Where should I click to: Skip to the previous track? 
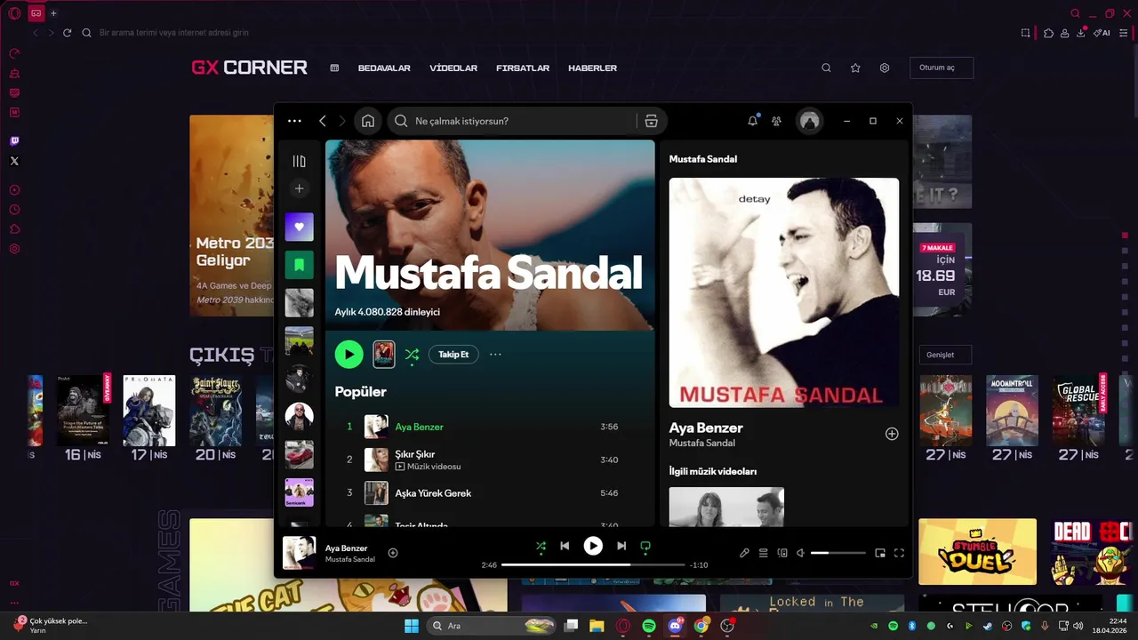pos(565,546)
